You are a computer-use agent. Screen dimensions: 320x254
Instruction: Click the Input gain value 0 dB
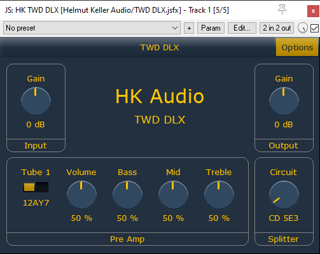tap(36, 125)
